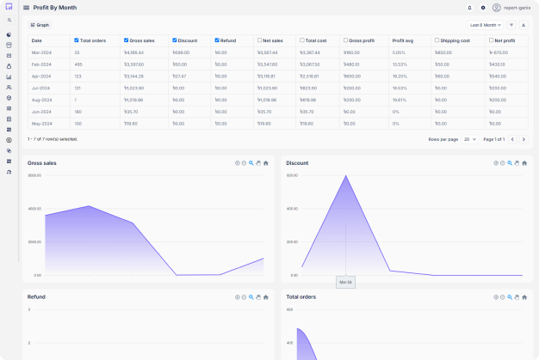Screen dimensions: 539x360
Task: Open report-genix user avatar
Action: [x=496, y=8]
